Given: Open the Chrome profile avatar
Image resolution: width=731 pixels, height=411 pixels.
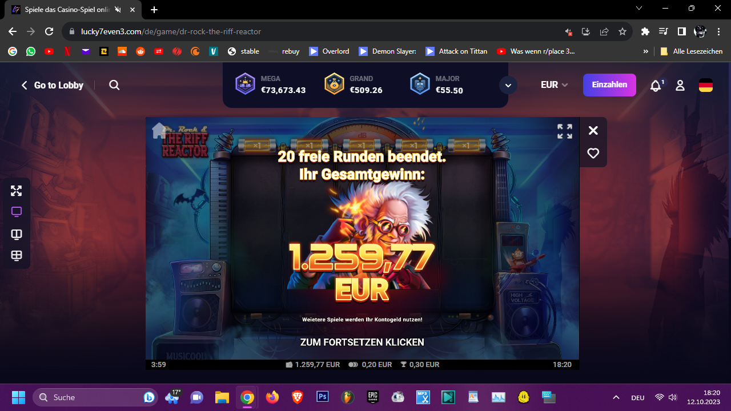Looking at the screenshot, I should (700, 31).
